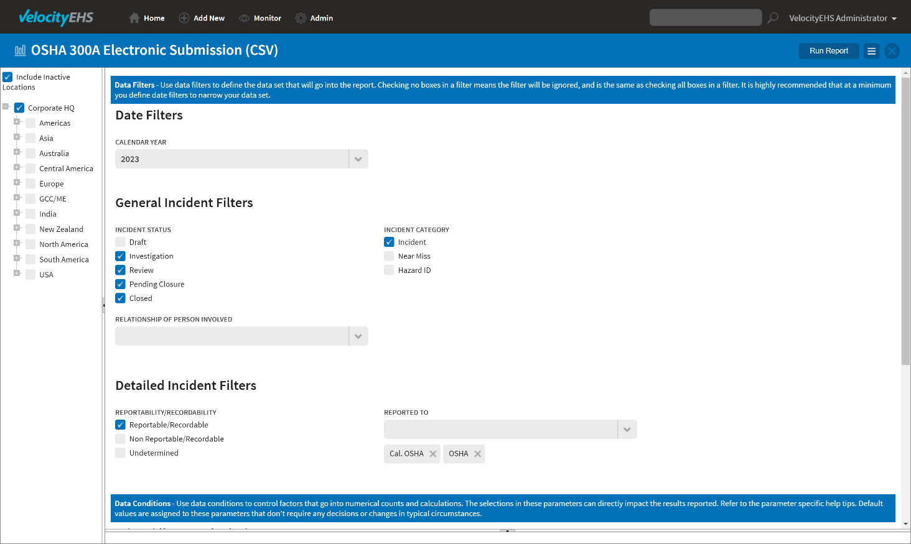Click the vertical scrollbar thumb
The image size is (911, 544).
point(905,221)
